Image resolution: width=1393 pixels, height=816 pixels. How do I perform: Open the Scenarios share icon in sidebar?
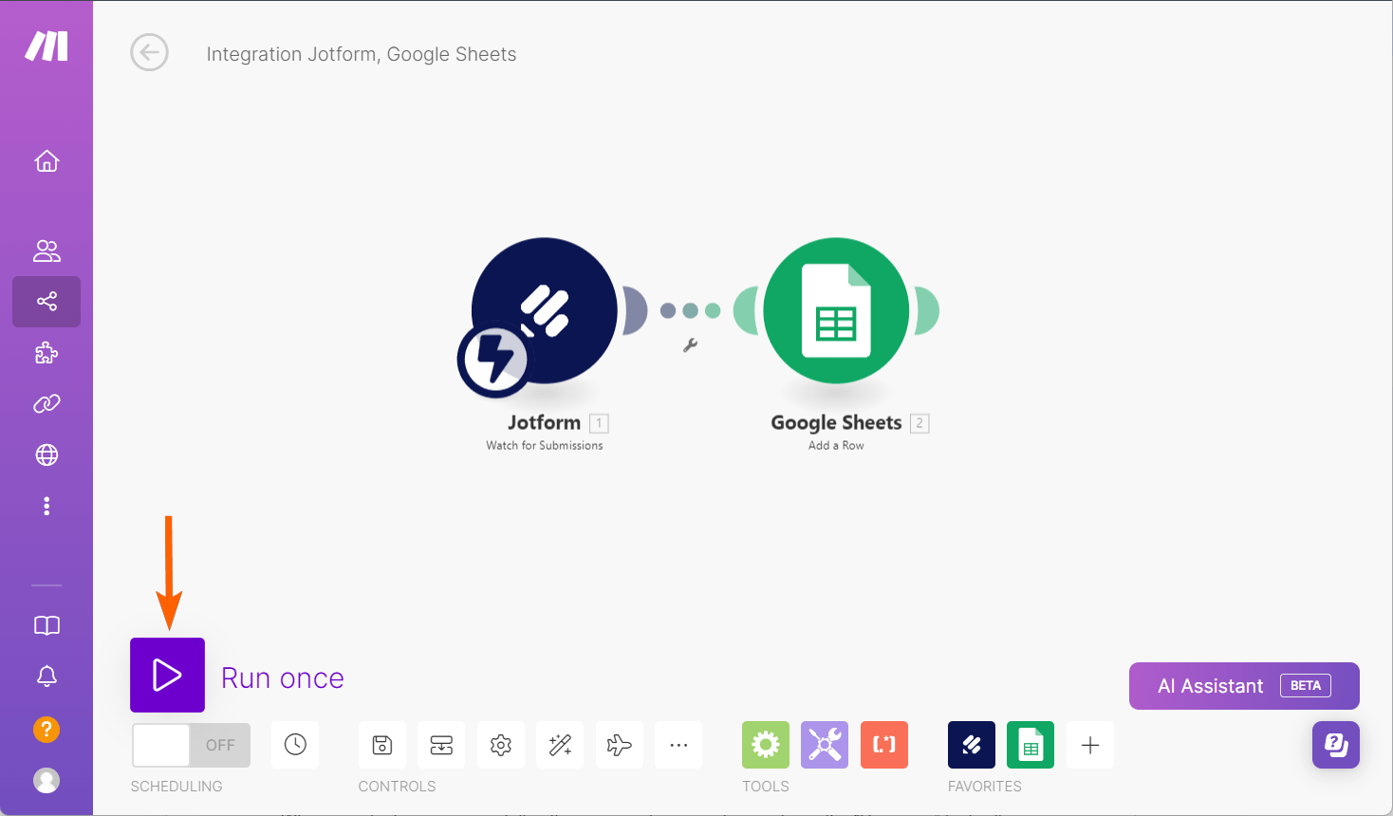pyautogui.click(x=46, y=302)
